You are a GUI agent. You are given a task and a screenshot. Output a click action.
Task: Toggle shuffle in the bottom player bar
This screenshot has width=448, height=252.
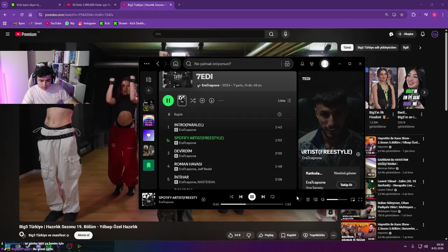[x=231, y=197]
